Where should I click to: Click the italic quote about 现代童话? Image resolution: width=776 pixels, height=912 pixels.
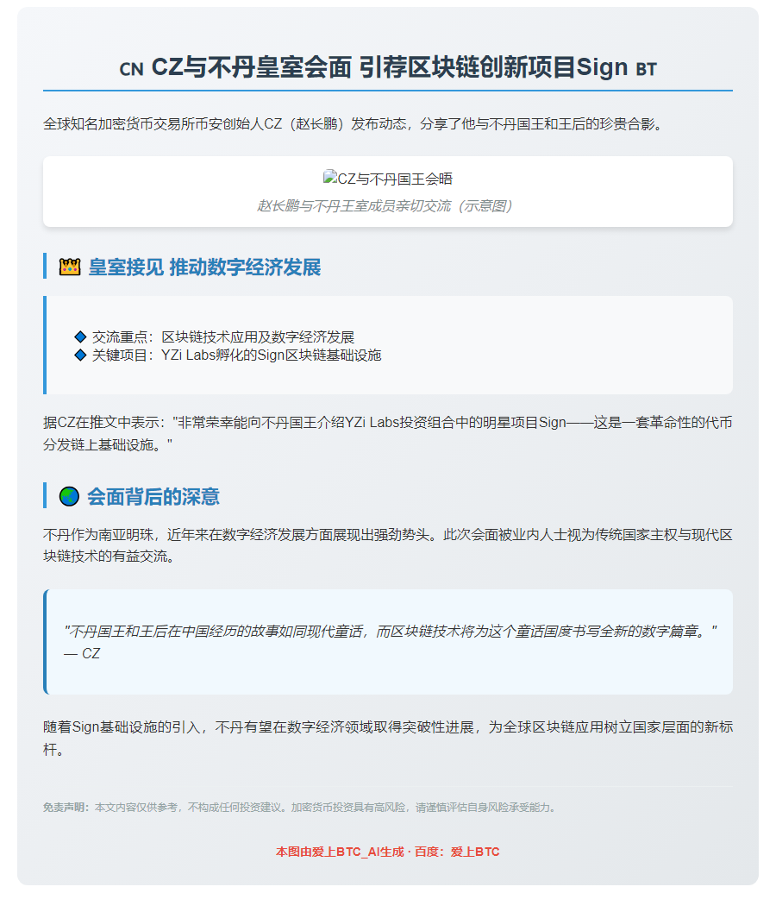[391, 631]
